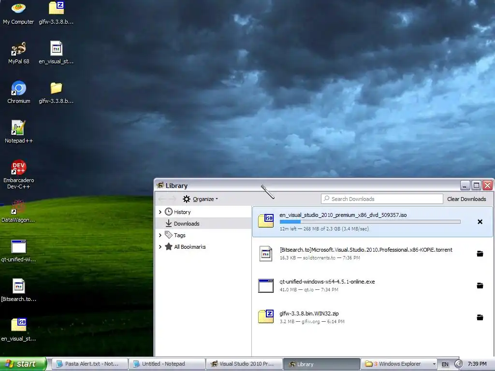Cancel the Visual Studio ISO download

click(x=480, y=222)
